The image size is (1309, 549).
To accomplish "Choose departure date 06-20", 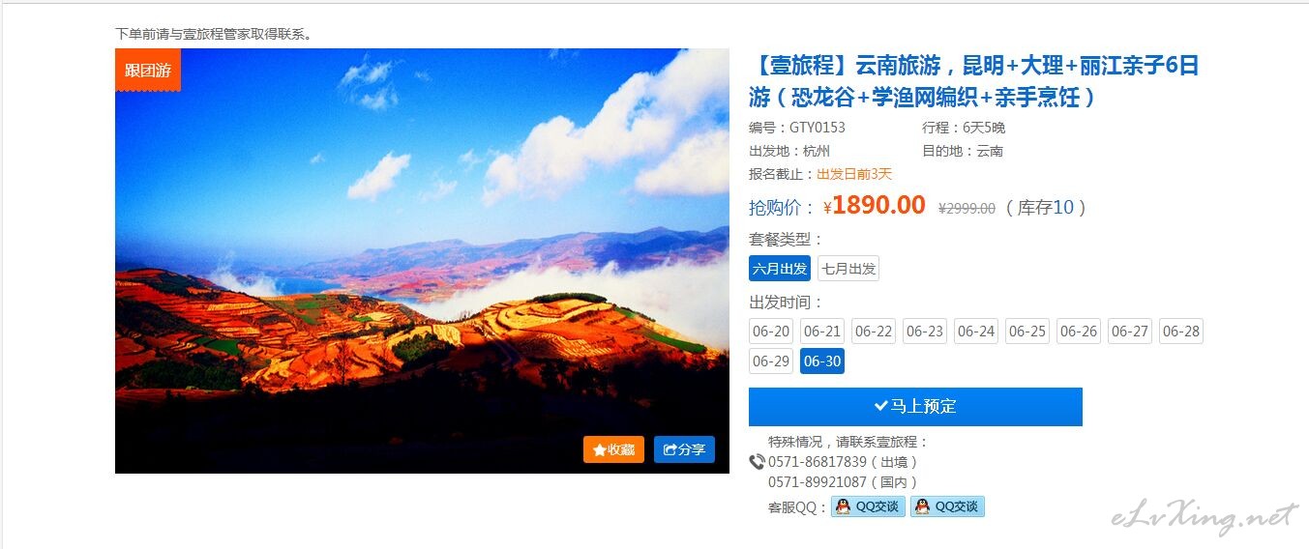I will pos(771,332).
